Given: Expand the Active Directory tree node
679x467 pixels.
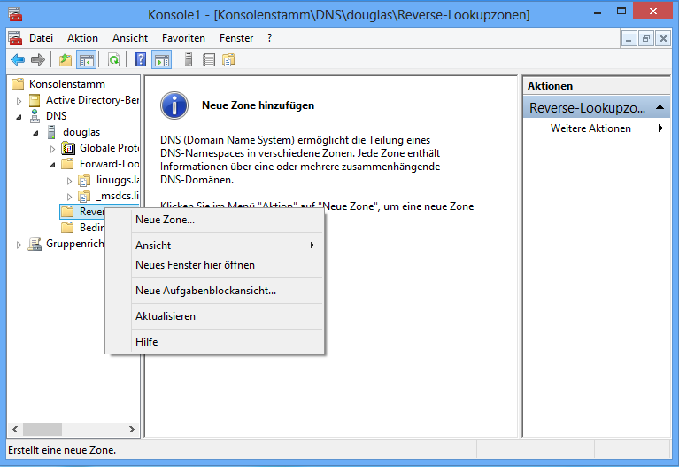Looking at the screenshot, I should (x=19, y=100).
